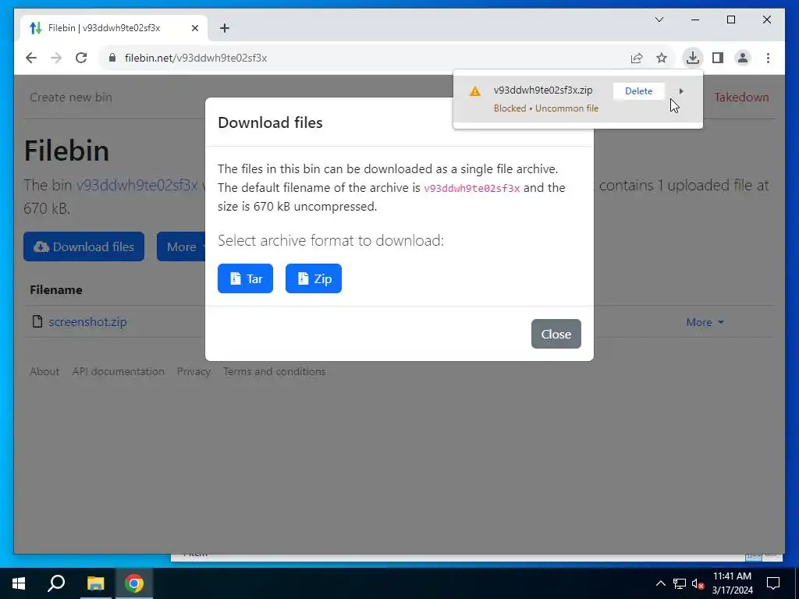Close the Download files dialog
Screen dimensions: 799x599
click(x=556, y=334)
